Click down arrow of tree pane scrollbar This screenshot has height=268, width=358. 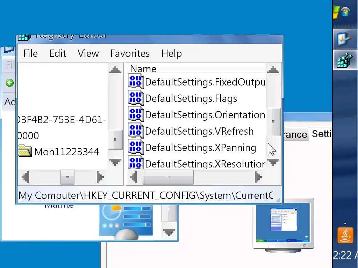click(x=115, y=162)
